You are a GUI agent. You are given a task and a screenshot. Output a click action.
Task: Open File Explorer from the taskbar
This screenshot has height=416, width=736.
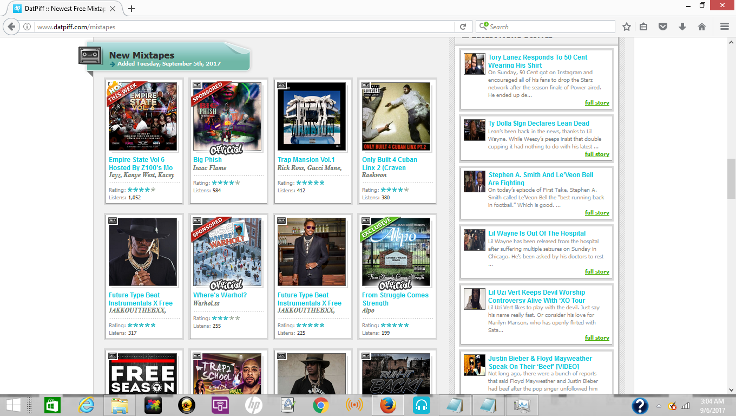[119, 405]
